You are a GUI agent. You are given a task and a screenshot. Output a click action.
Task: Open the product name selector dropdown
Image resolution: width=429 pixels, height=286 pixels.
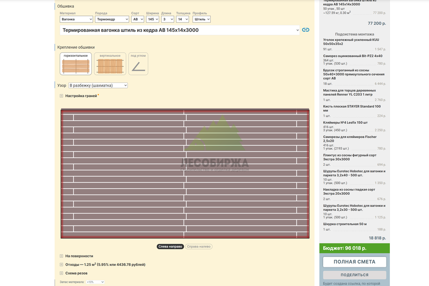(180, 30)
